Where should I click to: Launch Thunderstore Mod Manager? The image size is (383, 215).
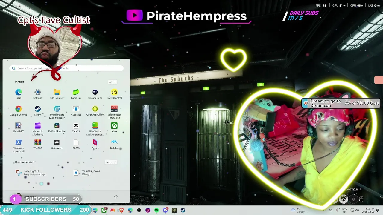coord(57,112)
